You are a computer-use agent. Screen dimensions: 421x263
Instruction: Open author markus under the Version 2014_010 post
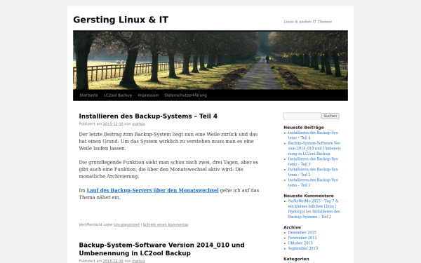click(x=138, y=261)
